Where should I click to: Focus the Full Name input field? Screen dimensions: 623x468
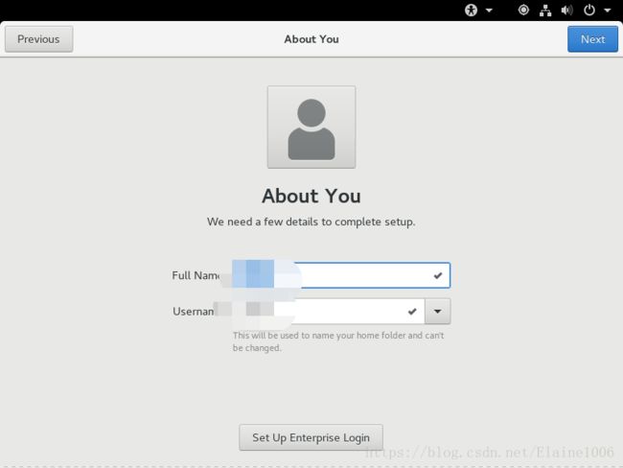coord(341,275)
